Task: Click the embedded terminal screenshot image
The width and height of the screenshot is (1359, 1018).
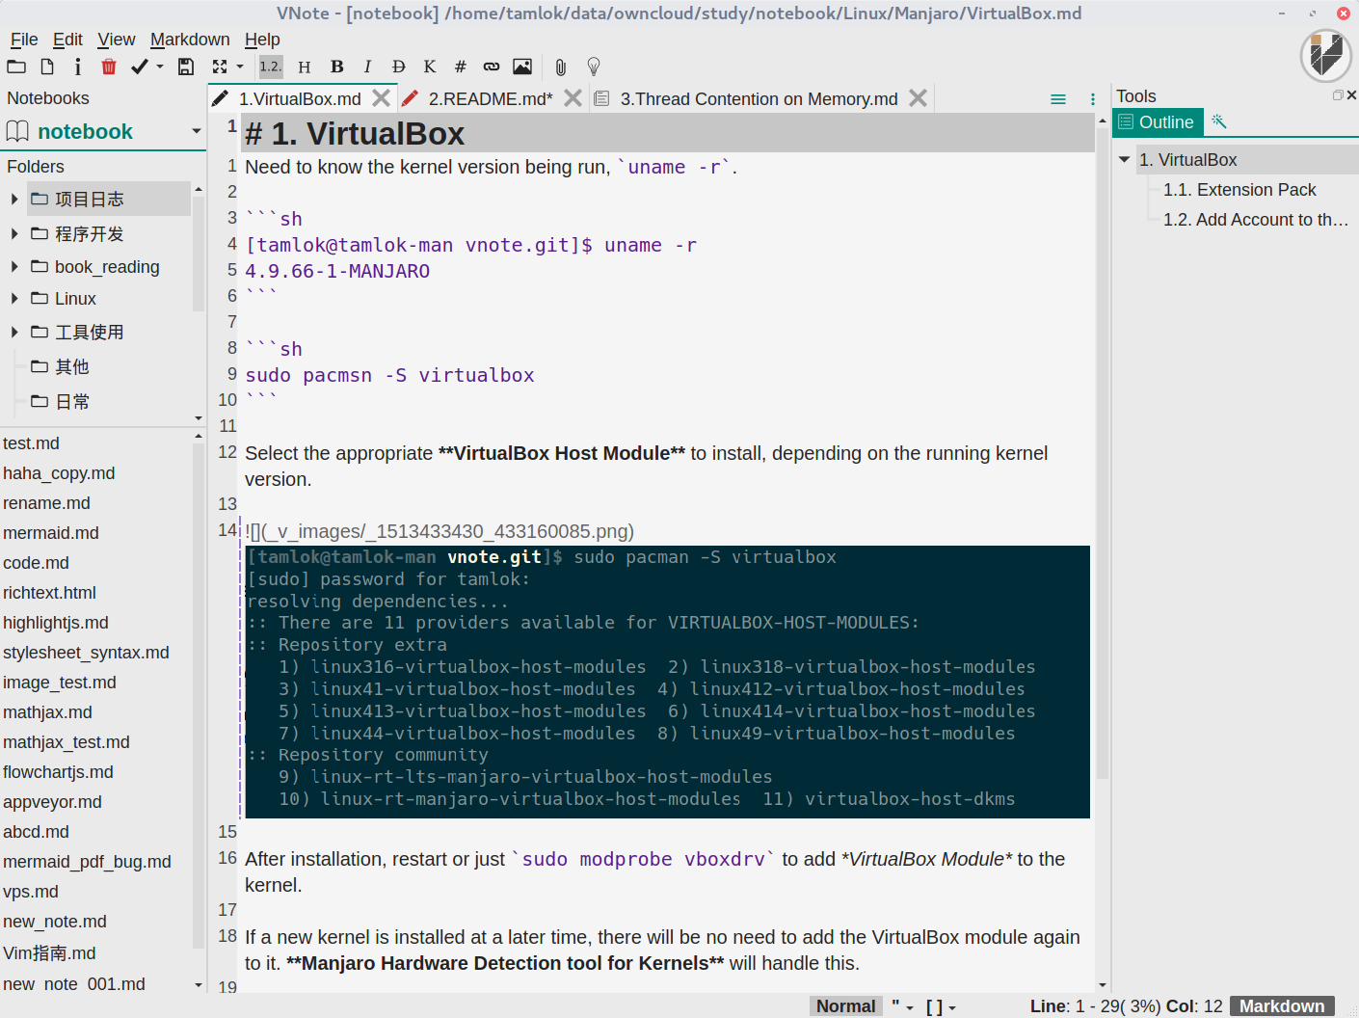Action: tap(667, 682)
